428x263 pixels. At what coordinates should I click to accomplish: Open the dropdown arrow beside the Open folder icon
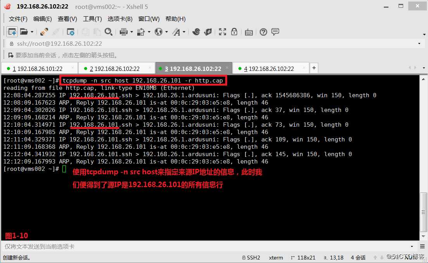[x=32, y=32]
